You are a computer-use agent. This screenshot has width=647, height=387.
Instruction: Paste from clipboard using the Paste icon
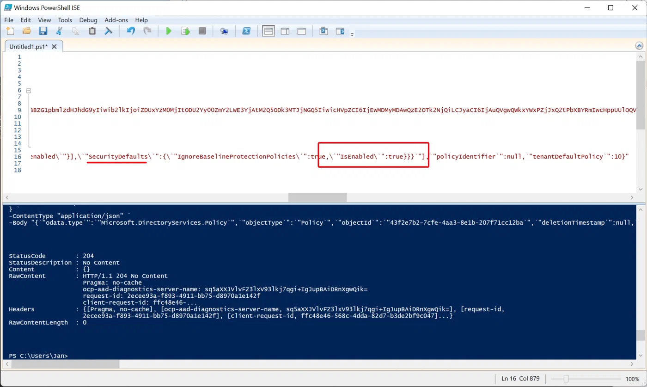pos(92,31)
